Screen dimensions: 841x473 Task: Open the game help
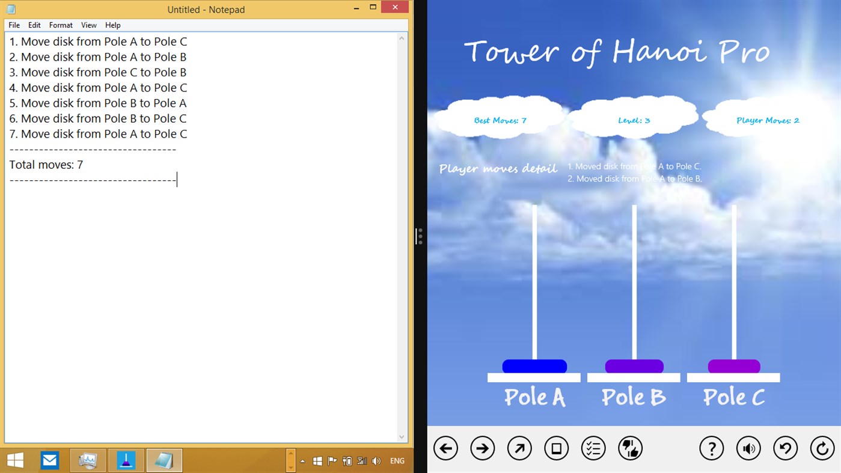pos(712,448)
